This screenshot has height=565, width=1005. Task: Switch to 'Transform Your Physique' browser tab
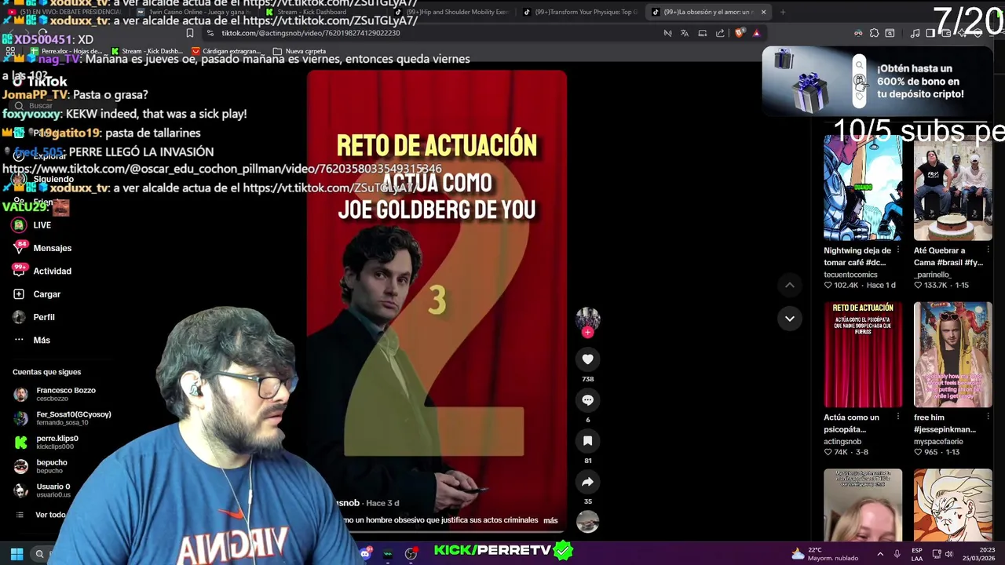pos(581,12)
